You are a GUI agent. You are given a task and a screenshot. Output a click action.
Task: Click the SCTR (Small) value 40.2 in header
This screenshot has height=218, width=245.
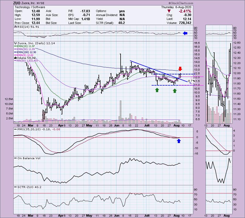[121, 23]
